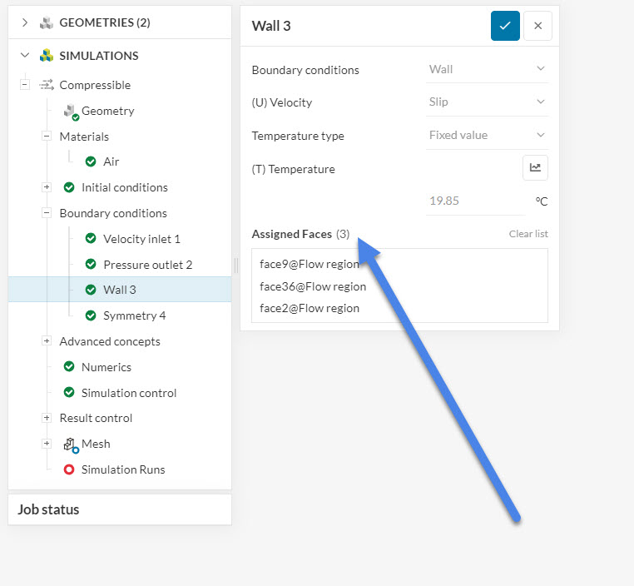
Task: Expand the Geometries section
Action: pos(24,22)
